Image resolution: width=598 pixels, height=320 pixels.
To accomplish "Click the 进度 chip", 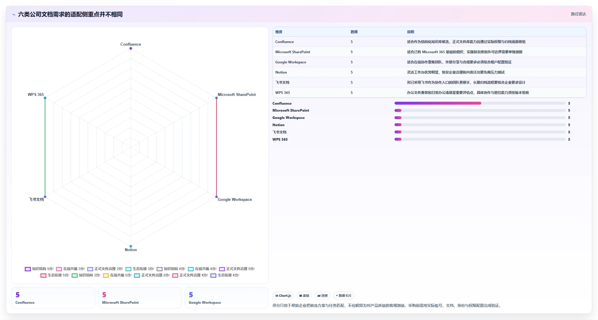I will 323,296.
